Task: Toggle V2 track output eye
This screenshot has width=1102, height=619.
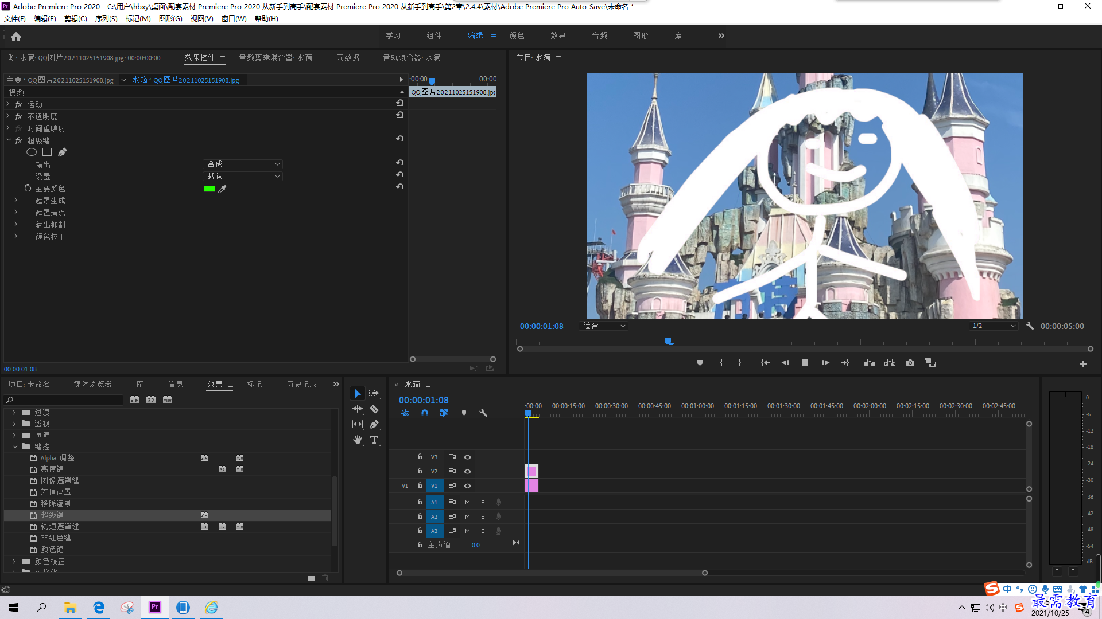Action: point(468,471)
